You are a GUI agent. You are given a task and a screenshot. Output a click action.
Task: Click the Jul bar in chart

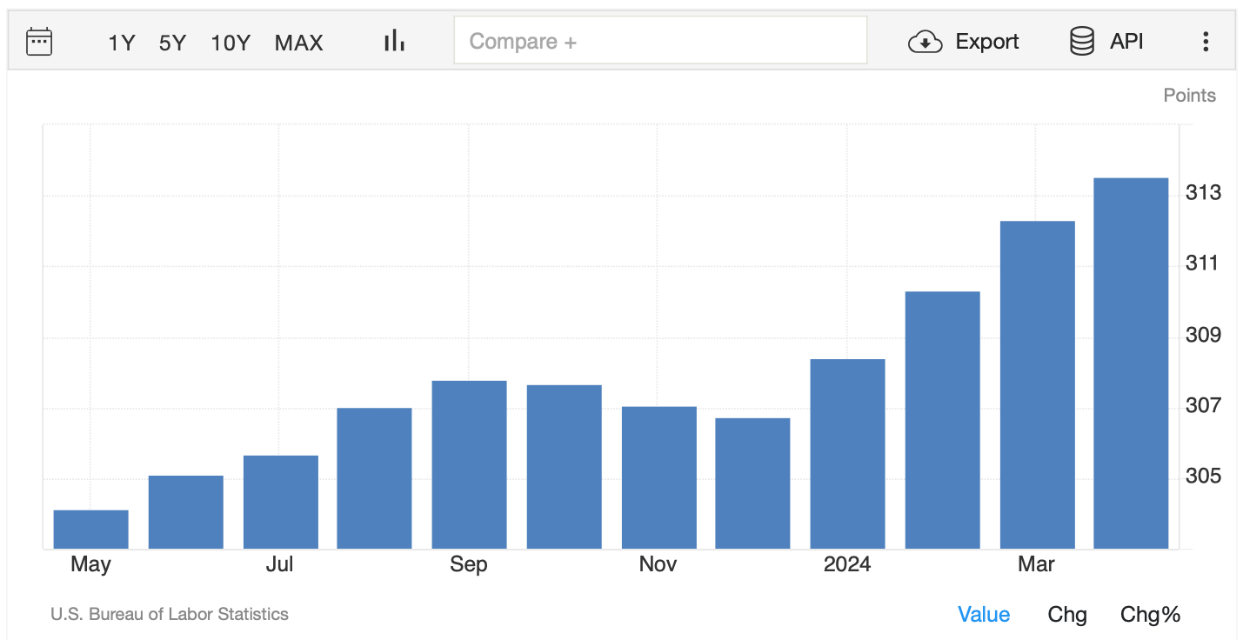281,502
